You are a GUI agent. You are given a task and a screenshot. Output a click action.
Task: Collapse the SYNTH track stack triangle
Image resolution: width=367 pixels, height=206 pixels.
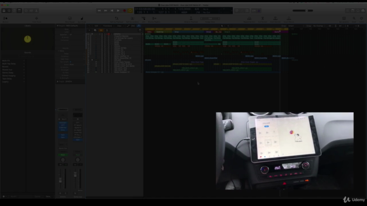(x=92, y=34)
